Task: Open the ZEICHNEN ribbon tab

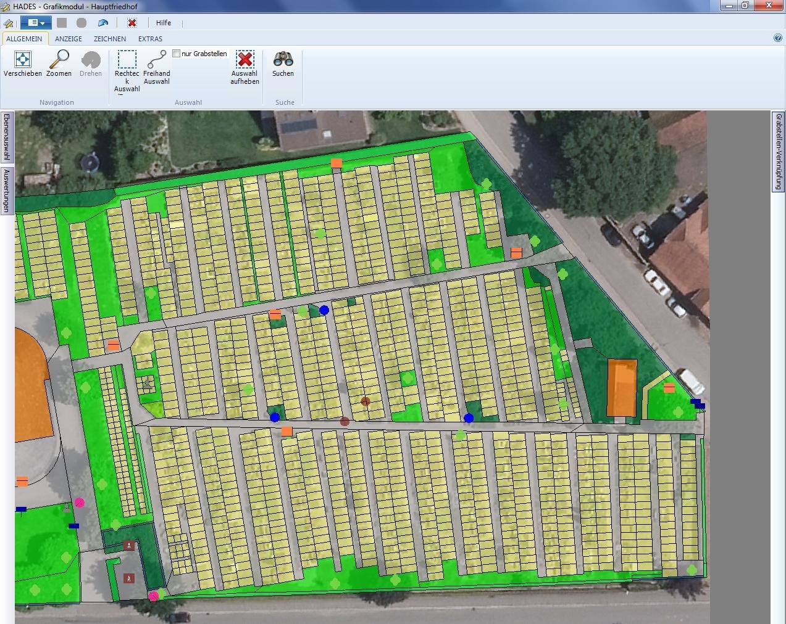Action: pyautogui.click(x=110, y=39)
